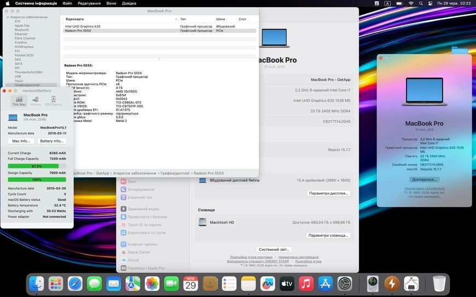The width and height of the screenshot is (476, 297).
Task: Open the Apple menu
Action: 8,3
